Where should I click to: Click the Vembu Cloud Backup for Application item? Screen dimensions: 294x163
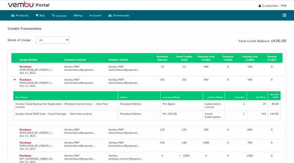pyautogui.click(x=61, y=105)
